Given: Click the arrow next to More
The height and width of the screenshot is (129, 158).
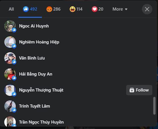Looking at the screenshot, I should (x=126, y=9).
